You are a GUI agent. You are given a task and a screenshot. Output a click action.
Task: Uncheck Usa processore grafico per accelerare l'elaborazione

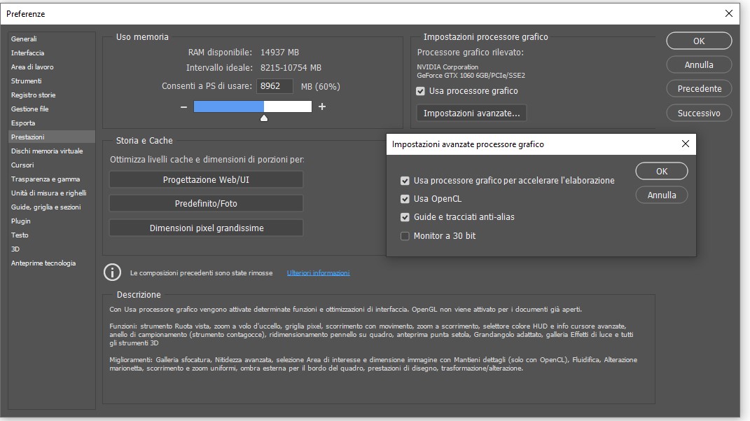click(x=405, y=181)
